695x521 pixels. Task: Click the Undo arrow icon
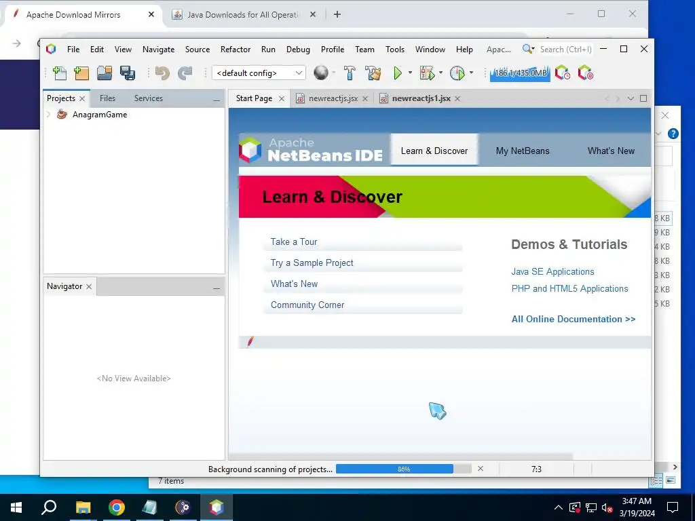[x=162, y=73]
